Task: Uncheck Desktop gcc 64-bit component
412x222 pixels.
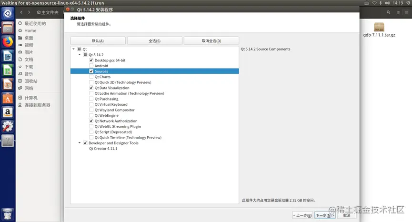Action: (91, 60)
